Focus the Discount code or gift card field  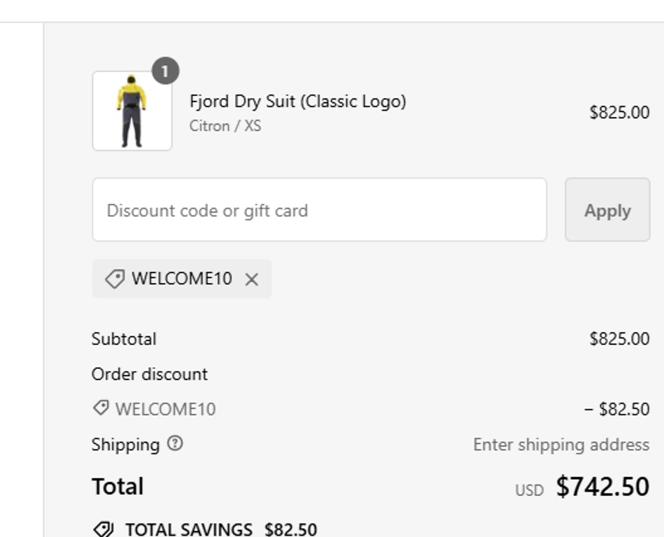point(319,210)
